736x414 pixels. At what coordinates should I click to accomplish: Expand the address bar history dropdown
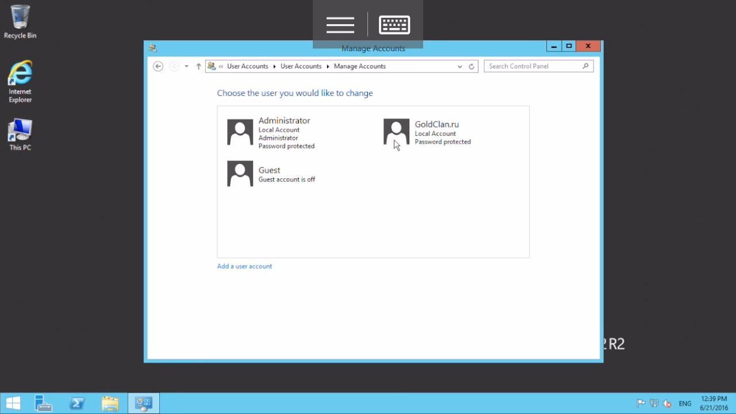(459, 66)
